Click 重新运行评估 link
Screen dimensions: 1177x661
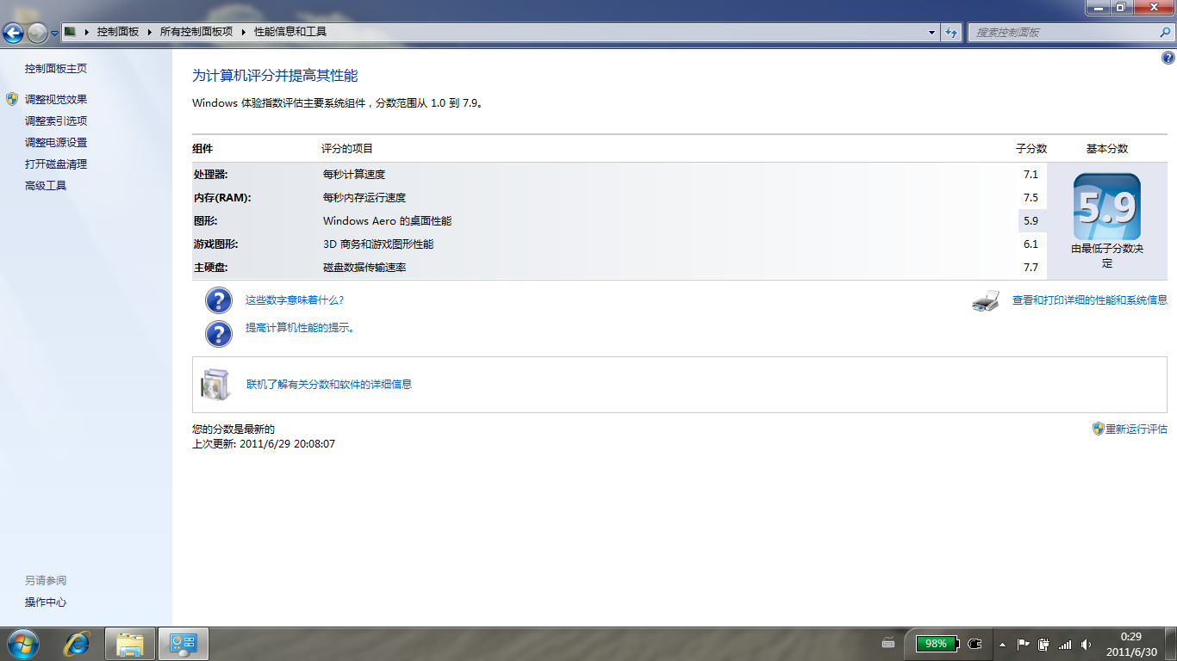pyautogui.click(x=1137, y=429)
